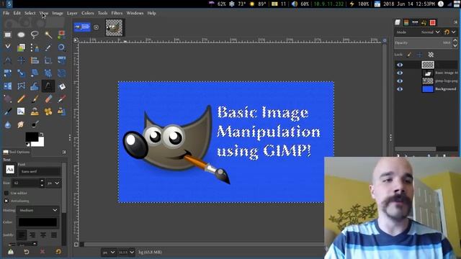Screen dimensions: 461x259
Task: Select the Alignment tool
Action: [35, 60]
